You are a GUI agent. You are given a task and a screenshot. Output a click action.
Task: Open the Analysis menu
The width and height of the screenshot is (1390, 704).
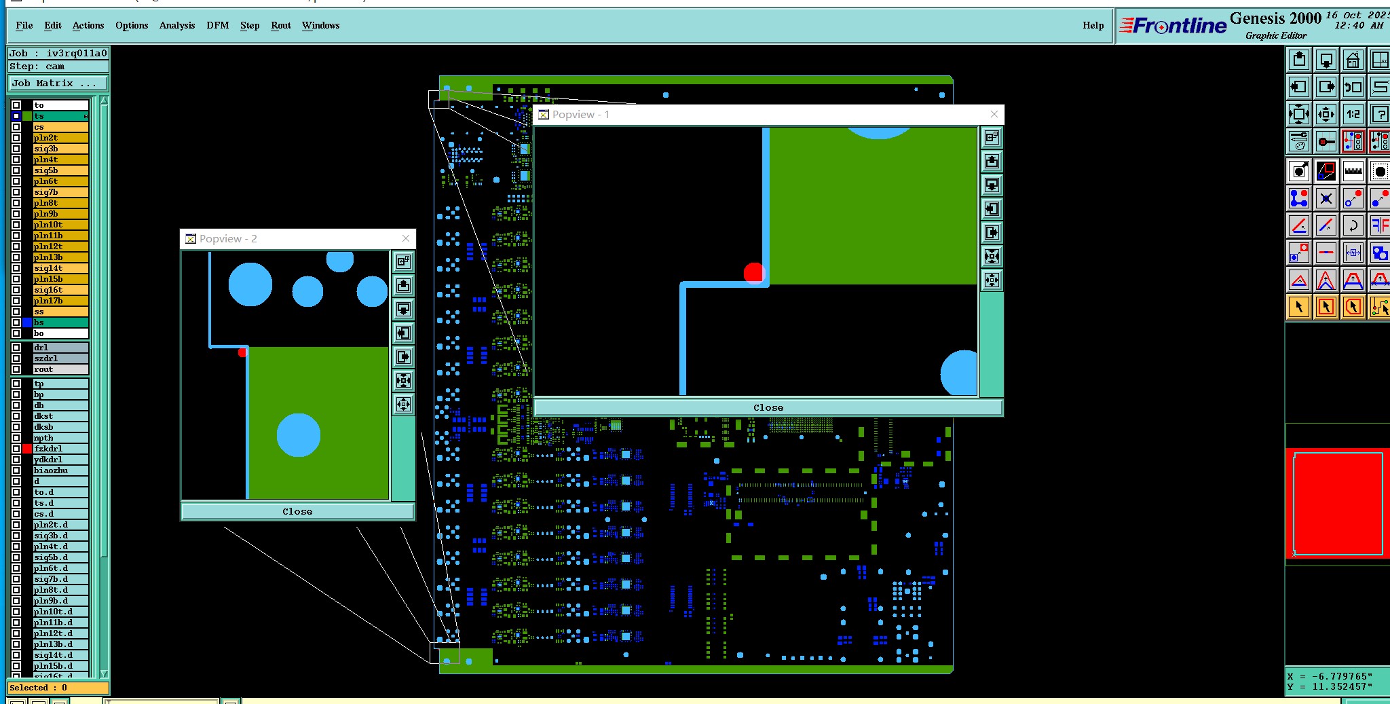[177, 25]
